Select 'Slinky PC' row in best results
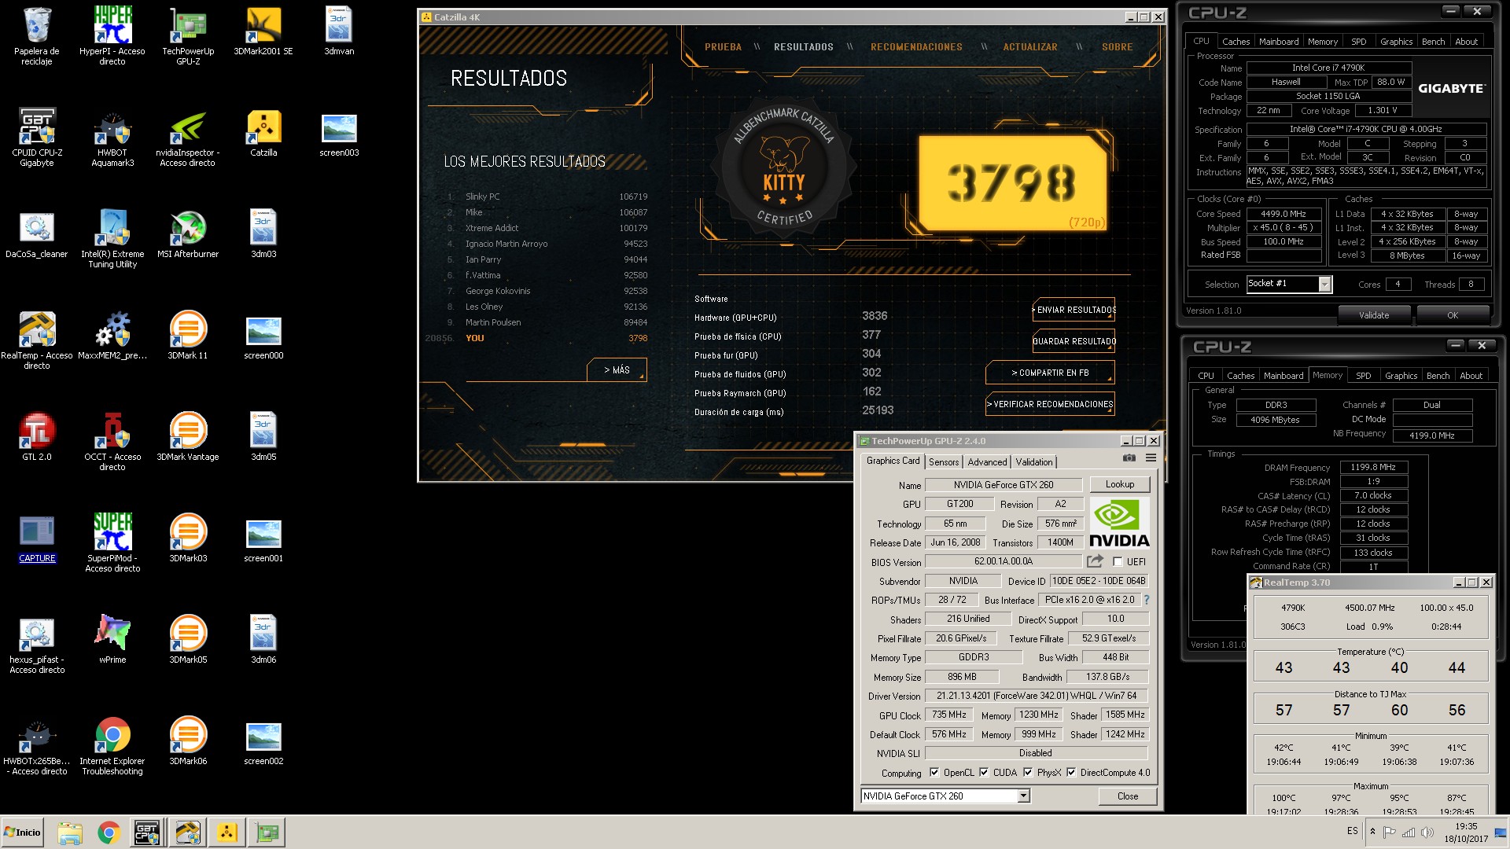Image resolution: width=1510 pixels, height=849 pixels. pos(547,197)
